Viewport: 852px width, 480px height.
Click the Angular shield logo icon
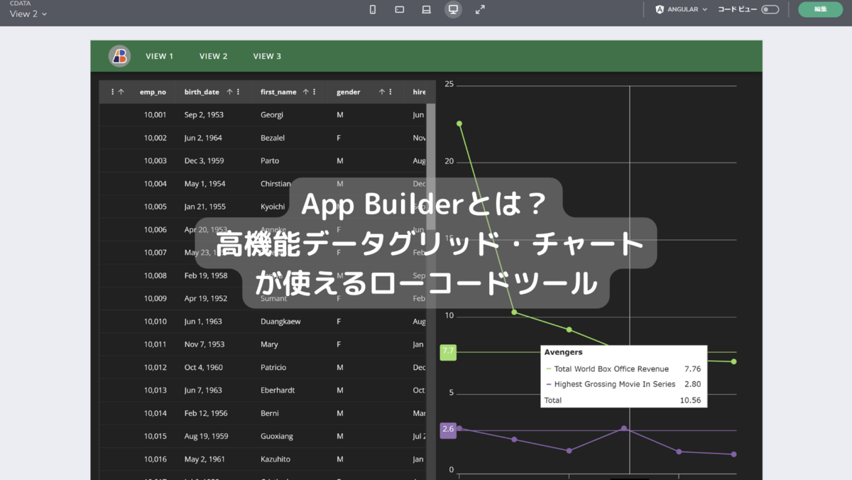(x=660, y=9)
